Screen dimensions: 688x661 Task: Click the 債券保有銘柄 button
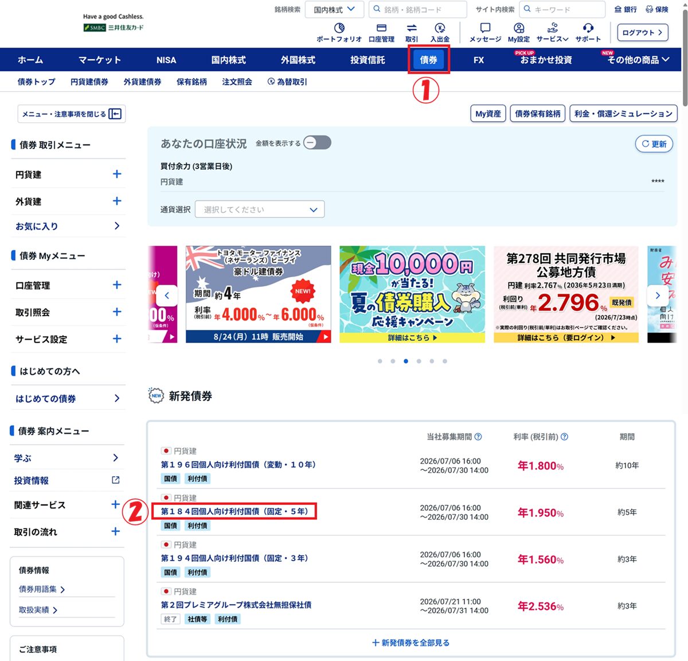coord(538,114)
